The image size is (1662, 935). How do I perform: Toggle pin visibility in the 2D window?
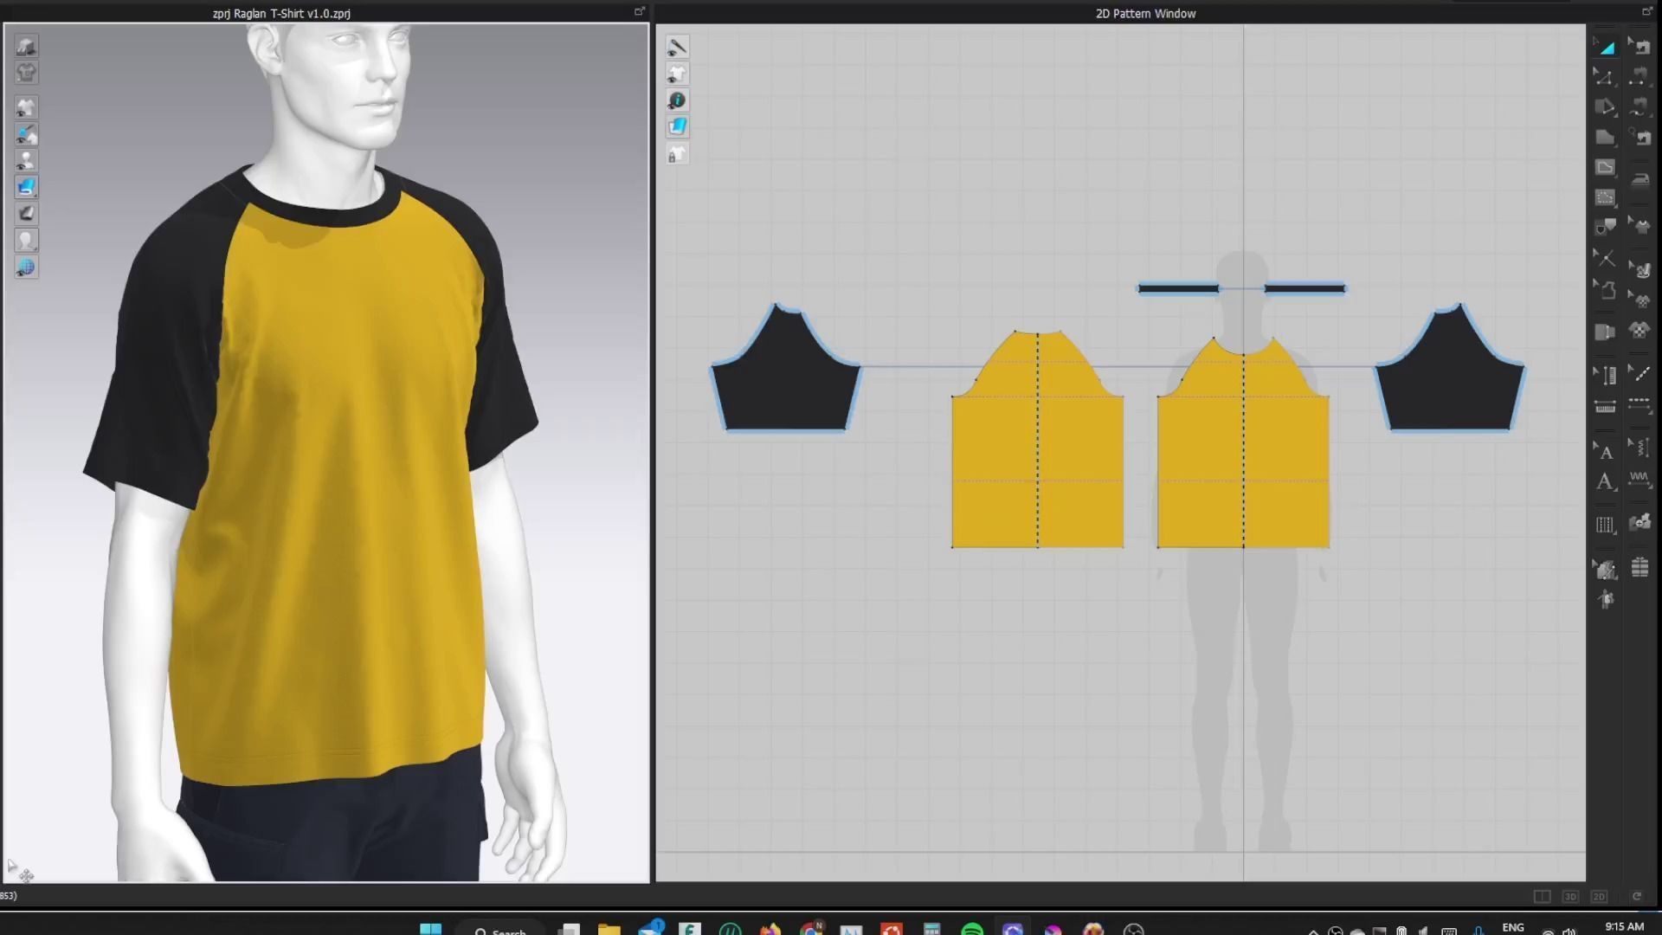point(678,48)
